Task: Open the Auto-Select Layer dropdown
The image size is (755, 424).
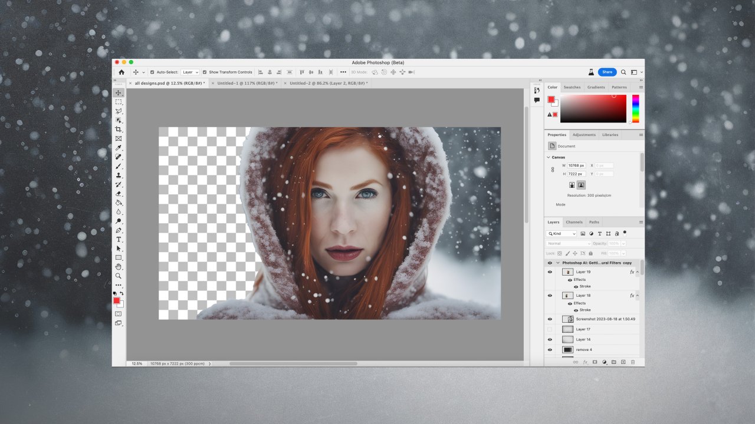Action: coord(189,72)
